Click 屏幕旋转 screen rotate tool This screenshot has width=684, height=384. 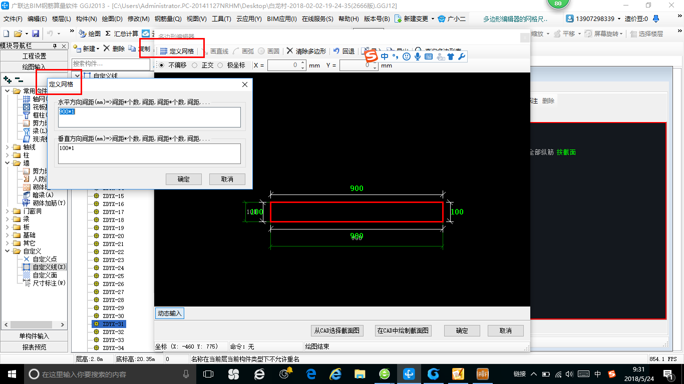point(604,33)
